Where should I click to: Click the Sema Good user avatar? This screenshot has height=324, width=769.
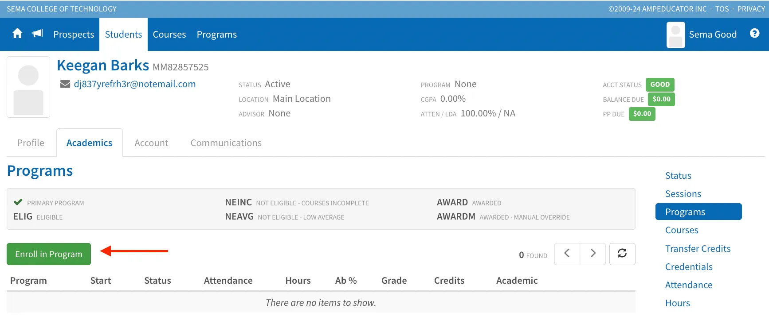(x=675, y=35)
